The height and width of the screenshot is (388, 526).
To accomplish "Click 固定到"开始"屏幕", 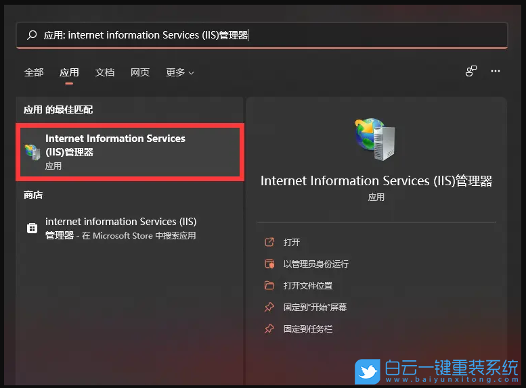I will [315, 308].
